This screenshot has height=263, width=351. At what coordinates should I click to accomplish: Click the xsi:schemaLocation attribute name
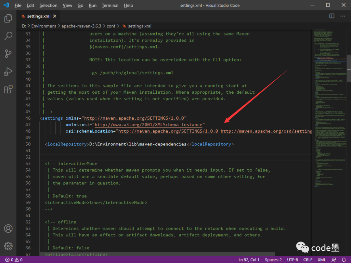point(89,131)
